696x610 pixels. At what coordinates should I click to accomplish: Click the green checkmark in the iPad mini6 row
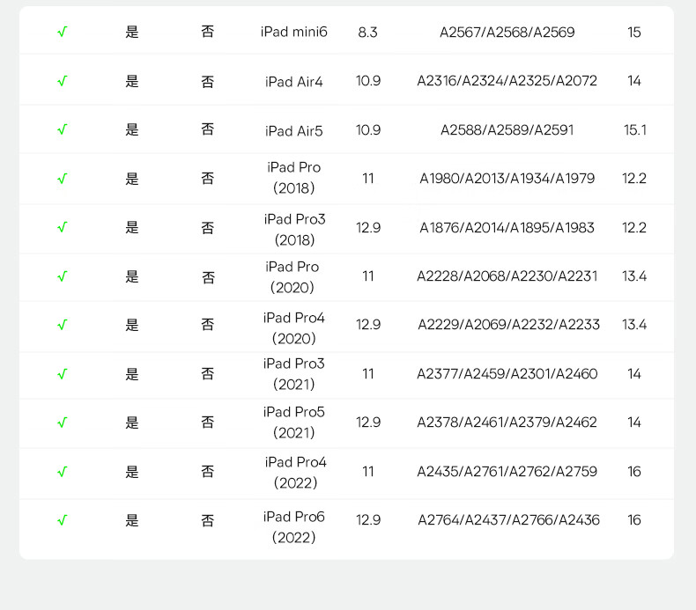click(62, 33)
